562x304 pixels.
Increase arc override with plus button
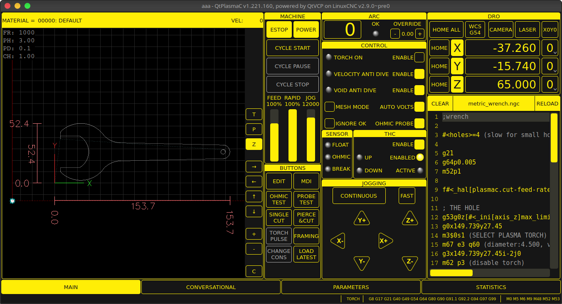420,34
